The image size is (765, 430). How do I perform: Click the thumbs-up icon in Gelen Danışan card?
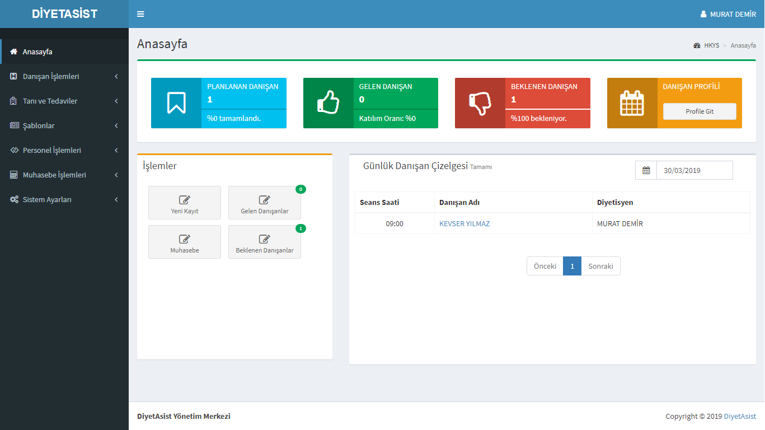click(328, 103)
